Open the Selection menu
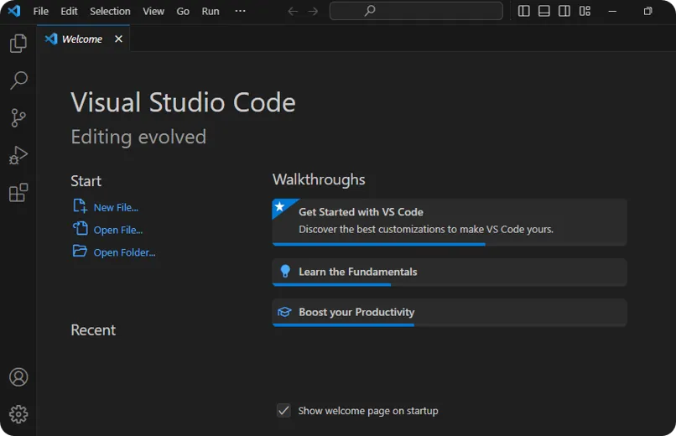This screenshot has width=676, height=436. click(110, 11)
